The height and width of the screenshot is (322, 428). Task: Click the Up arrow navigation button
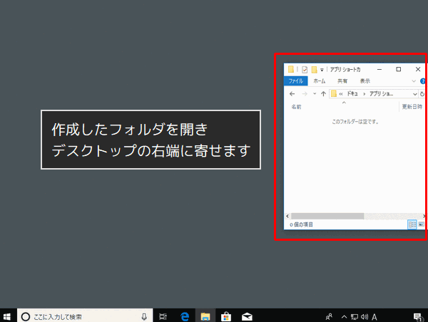(323, 93)
